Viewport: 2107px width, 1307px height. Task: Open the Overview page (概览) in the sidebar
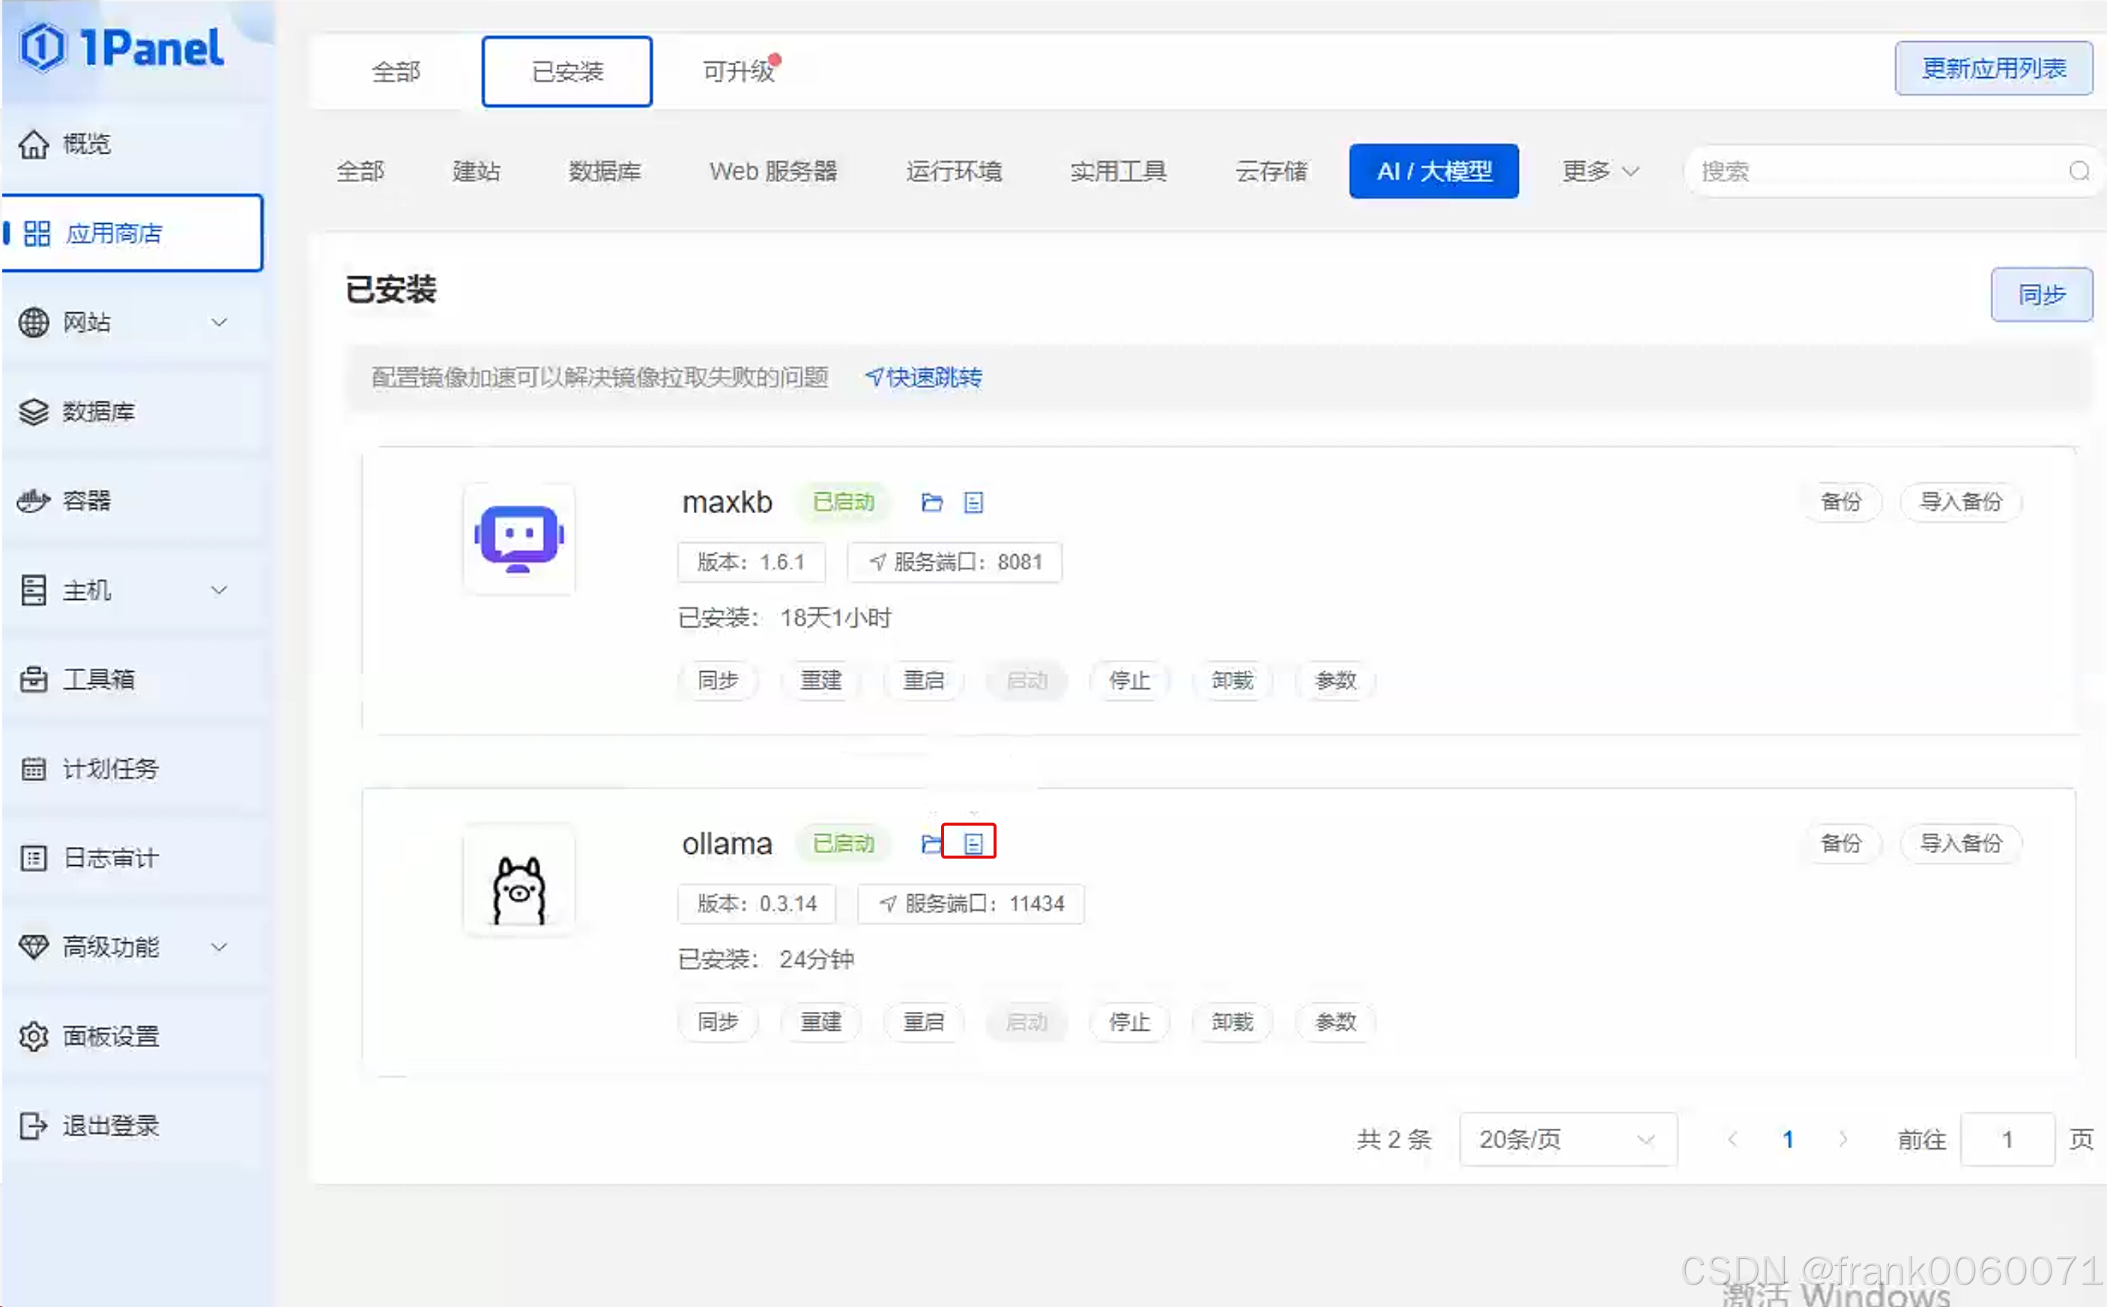tap(86, 144)
